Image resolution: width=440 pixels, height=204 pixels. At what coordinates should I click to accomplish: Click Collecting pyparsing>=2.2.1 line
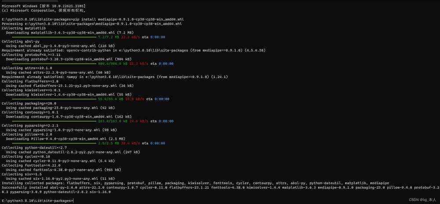pyautogui.click(x=30, y=126)
